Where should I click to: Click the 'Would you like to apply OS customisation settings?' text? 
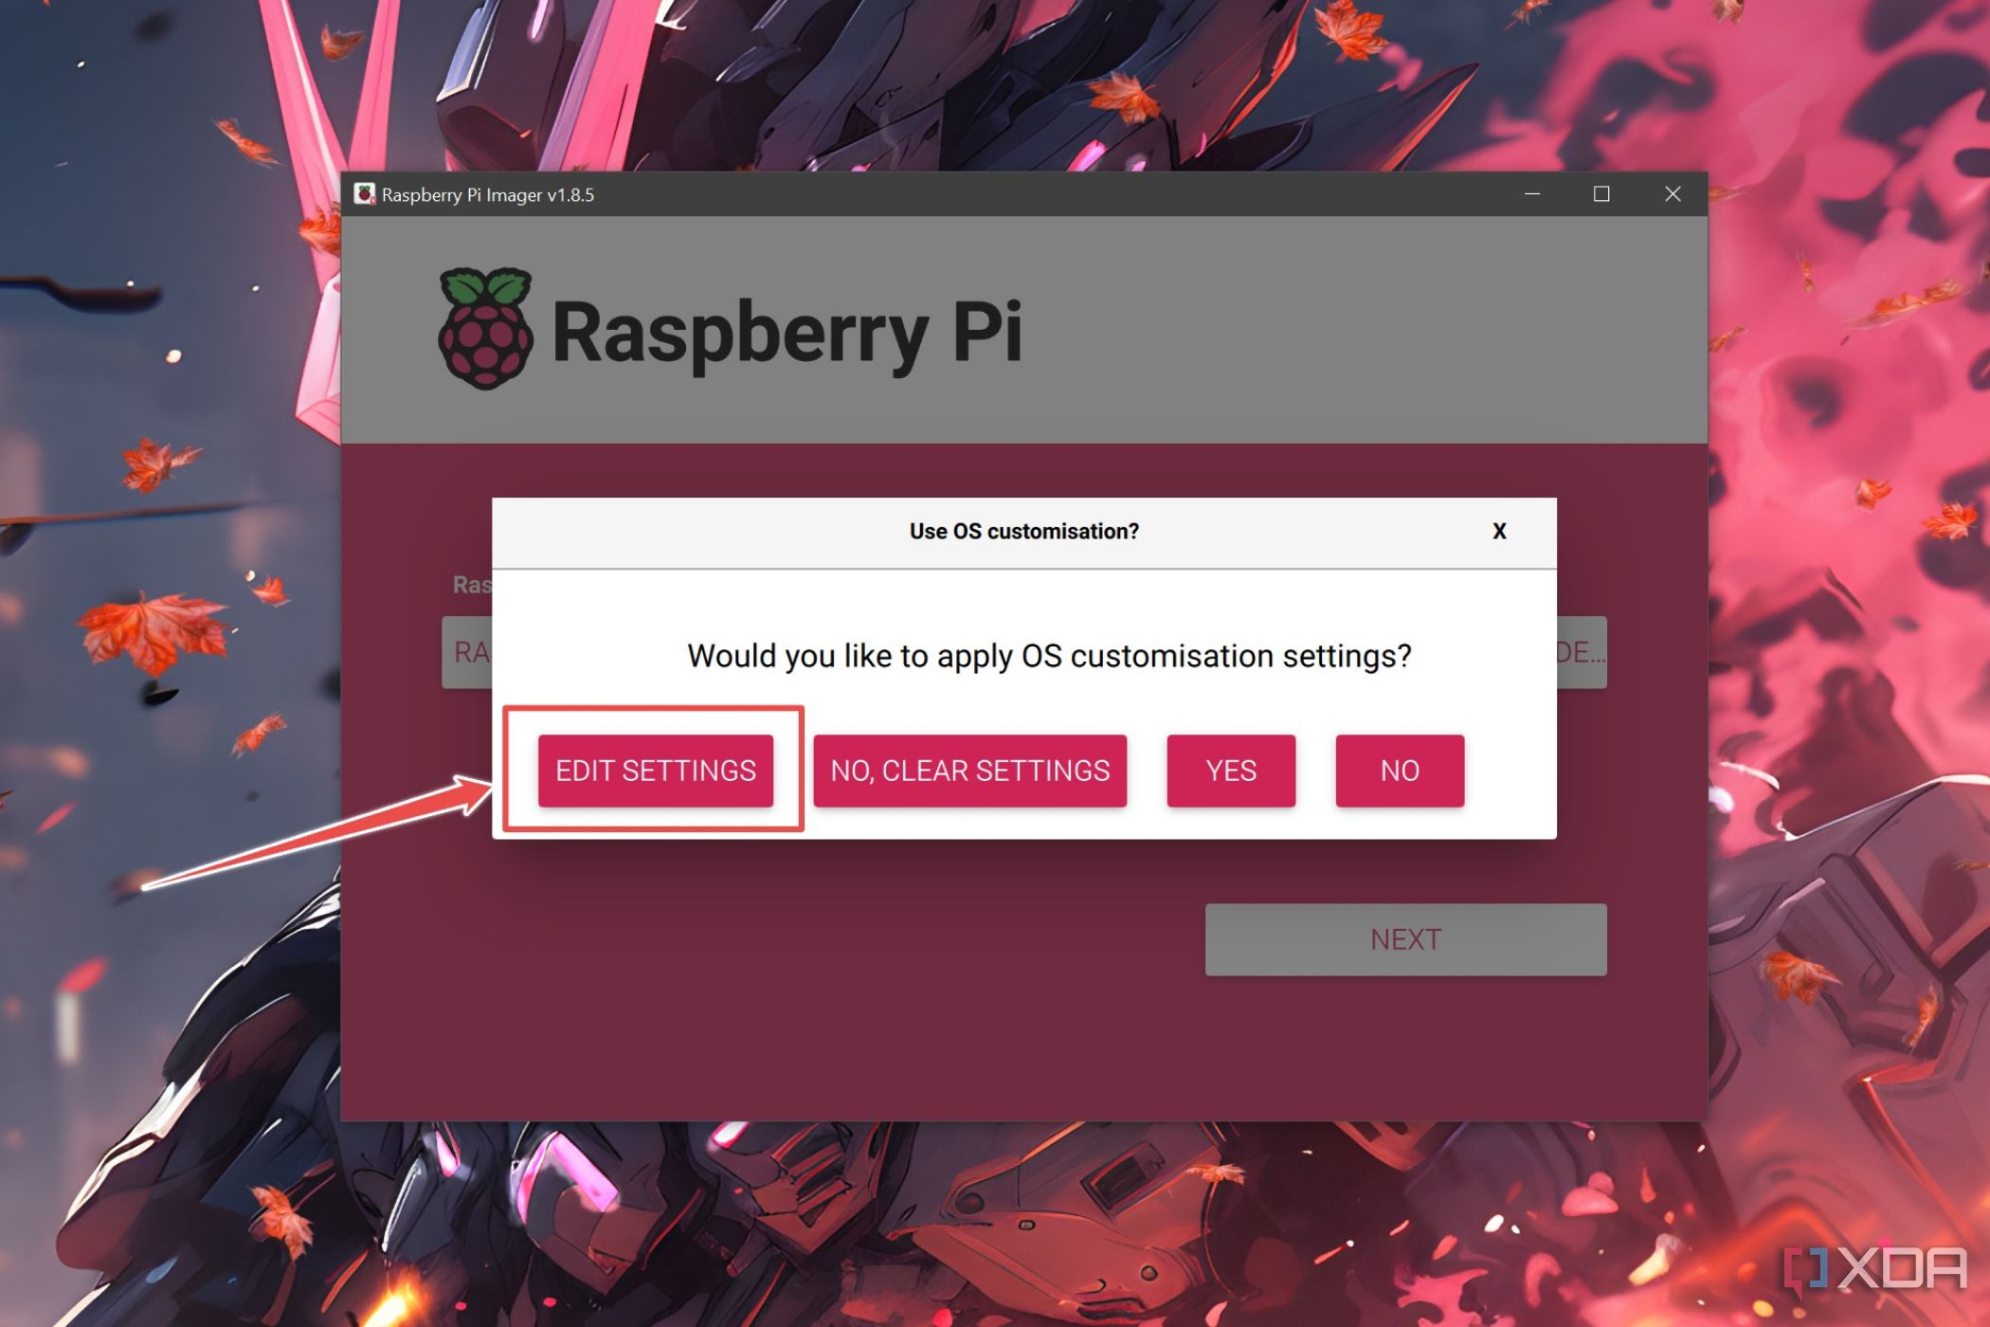click(x=1049, y=656)
